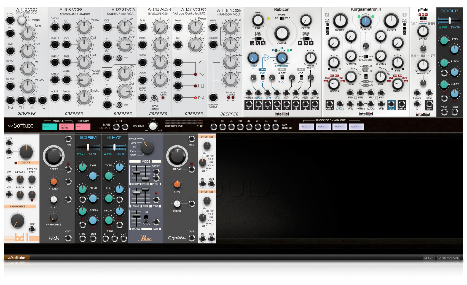
Task: Click the Kick orange ATTACK knob
Action: (x=53, y=182)
